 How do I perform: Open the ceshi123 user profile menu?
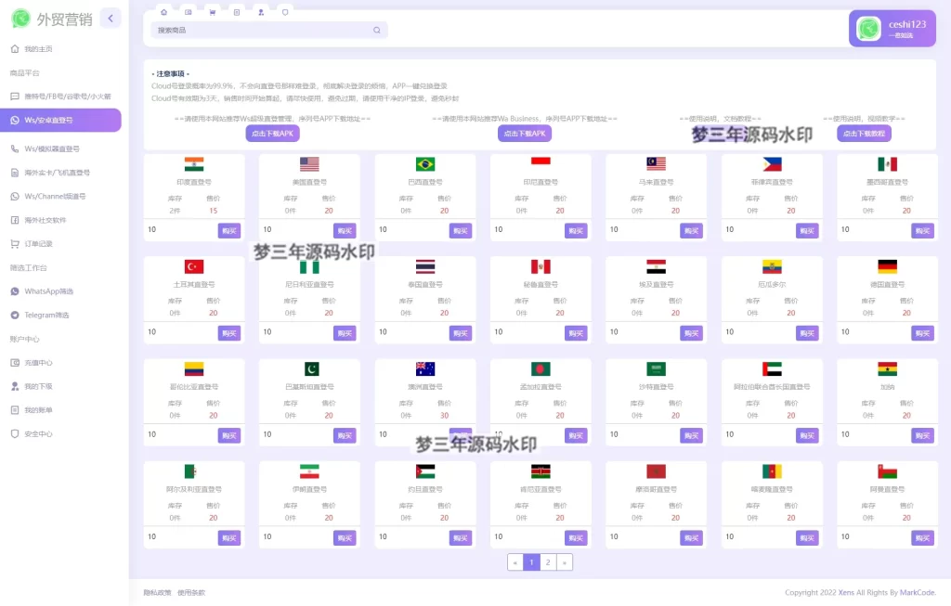pos(892,29)
